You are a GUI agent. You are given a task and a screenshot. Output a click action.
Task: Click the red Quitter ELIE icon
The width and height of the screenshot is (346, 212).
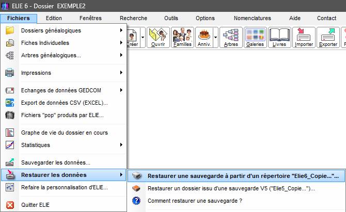click(x=10, y=205)
